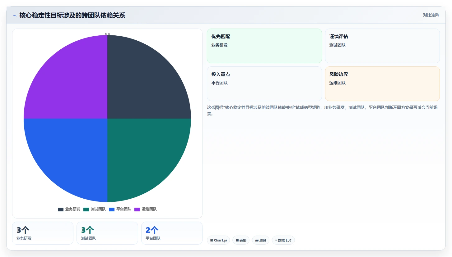Open the 优先匹配 matrix card
The height and width of the screenshot is (257, 452).
click(x=264, y=46)
